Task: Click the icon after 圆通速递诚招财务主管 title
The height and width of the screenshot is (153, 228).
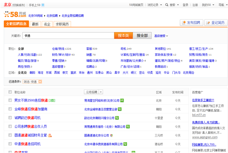Action: tap(50, 136)
